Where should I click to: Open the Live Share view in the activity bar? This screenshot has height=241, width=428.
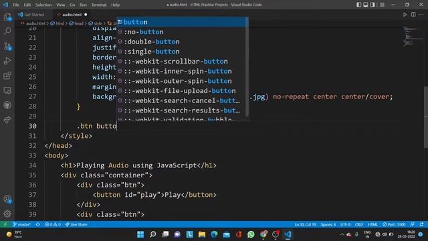tap(7, 120)
